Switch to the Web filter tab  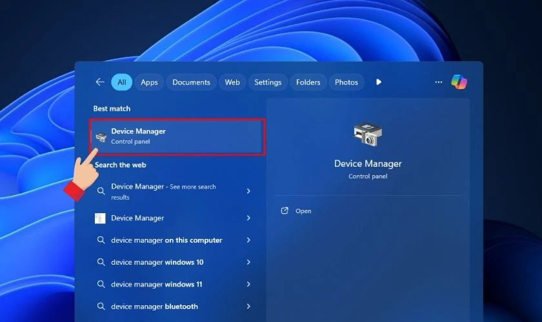[232, 82]
